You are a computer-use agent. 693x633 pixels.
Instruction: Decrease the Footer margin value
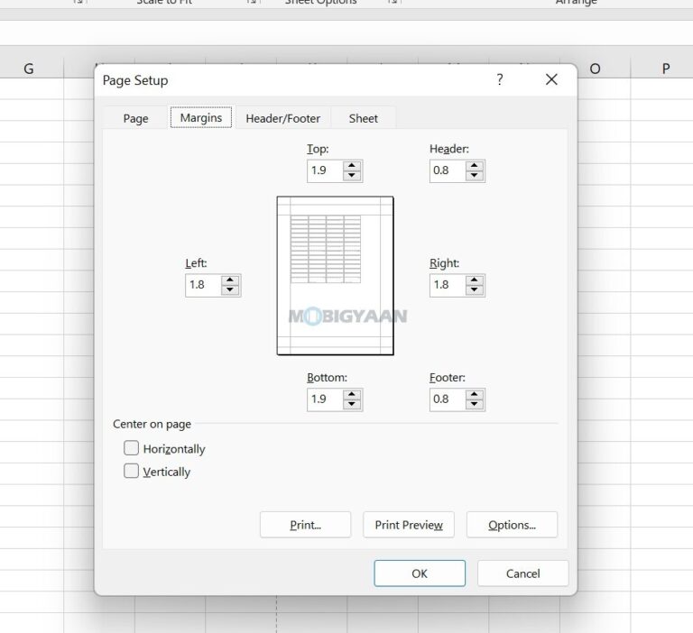pyautogui.click(x=475, y=404)
